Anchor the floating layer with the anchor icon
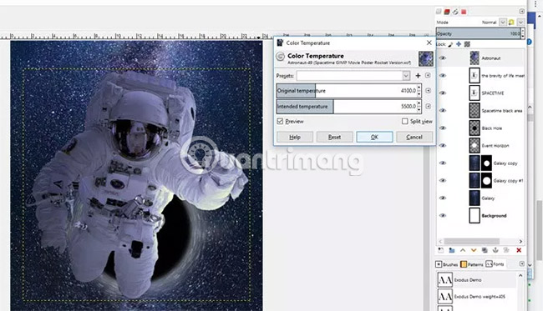This screenshot has height=311, width=543. [x=495, y=250]
